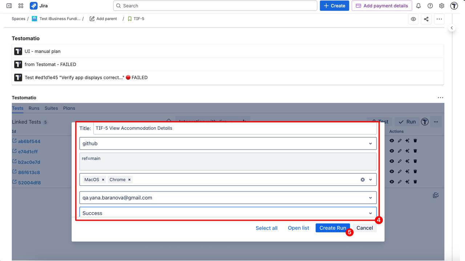The image size is (465, 261).
Task: View test 86f613c8 using its eye icon
Action: [392, 171]
